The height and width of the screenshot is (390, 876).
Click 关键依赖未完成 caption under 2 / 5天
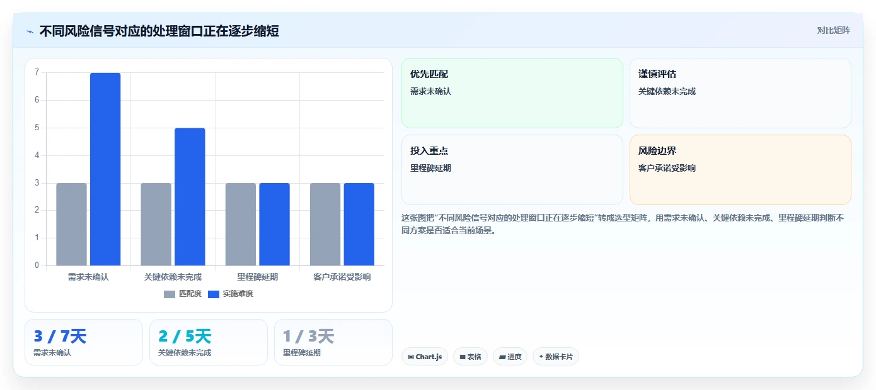click(185, 353)
